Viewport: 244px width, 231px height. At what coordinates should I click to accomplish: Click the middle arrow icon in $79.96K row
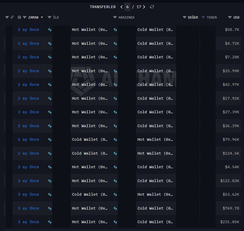tap(115, 140)
